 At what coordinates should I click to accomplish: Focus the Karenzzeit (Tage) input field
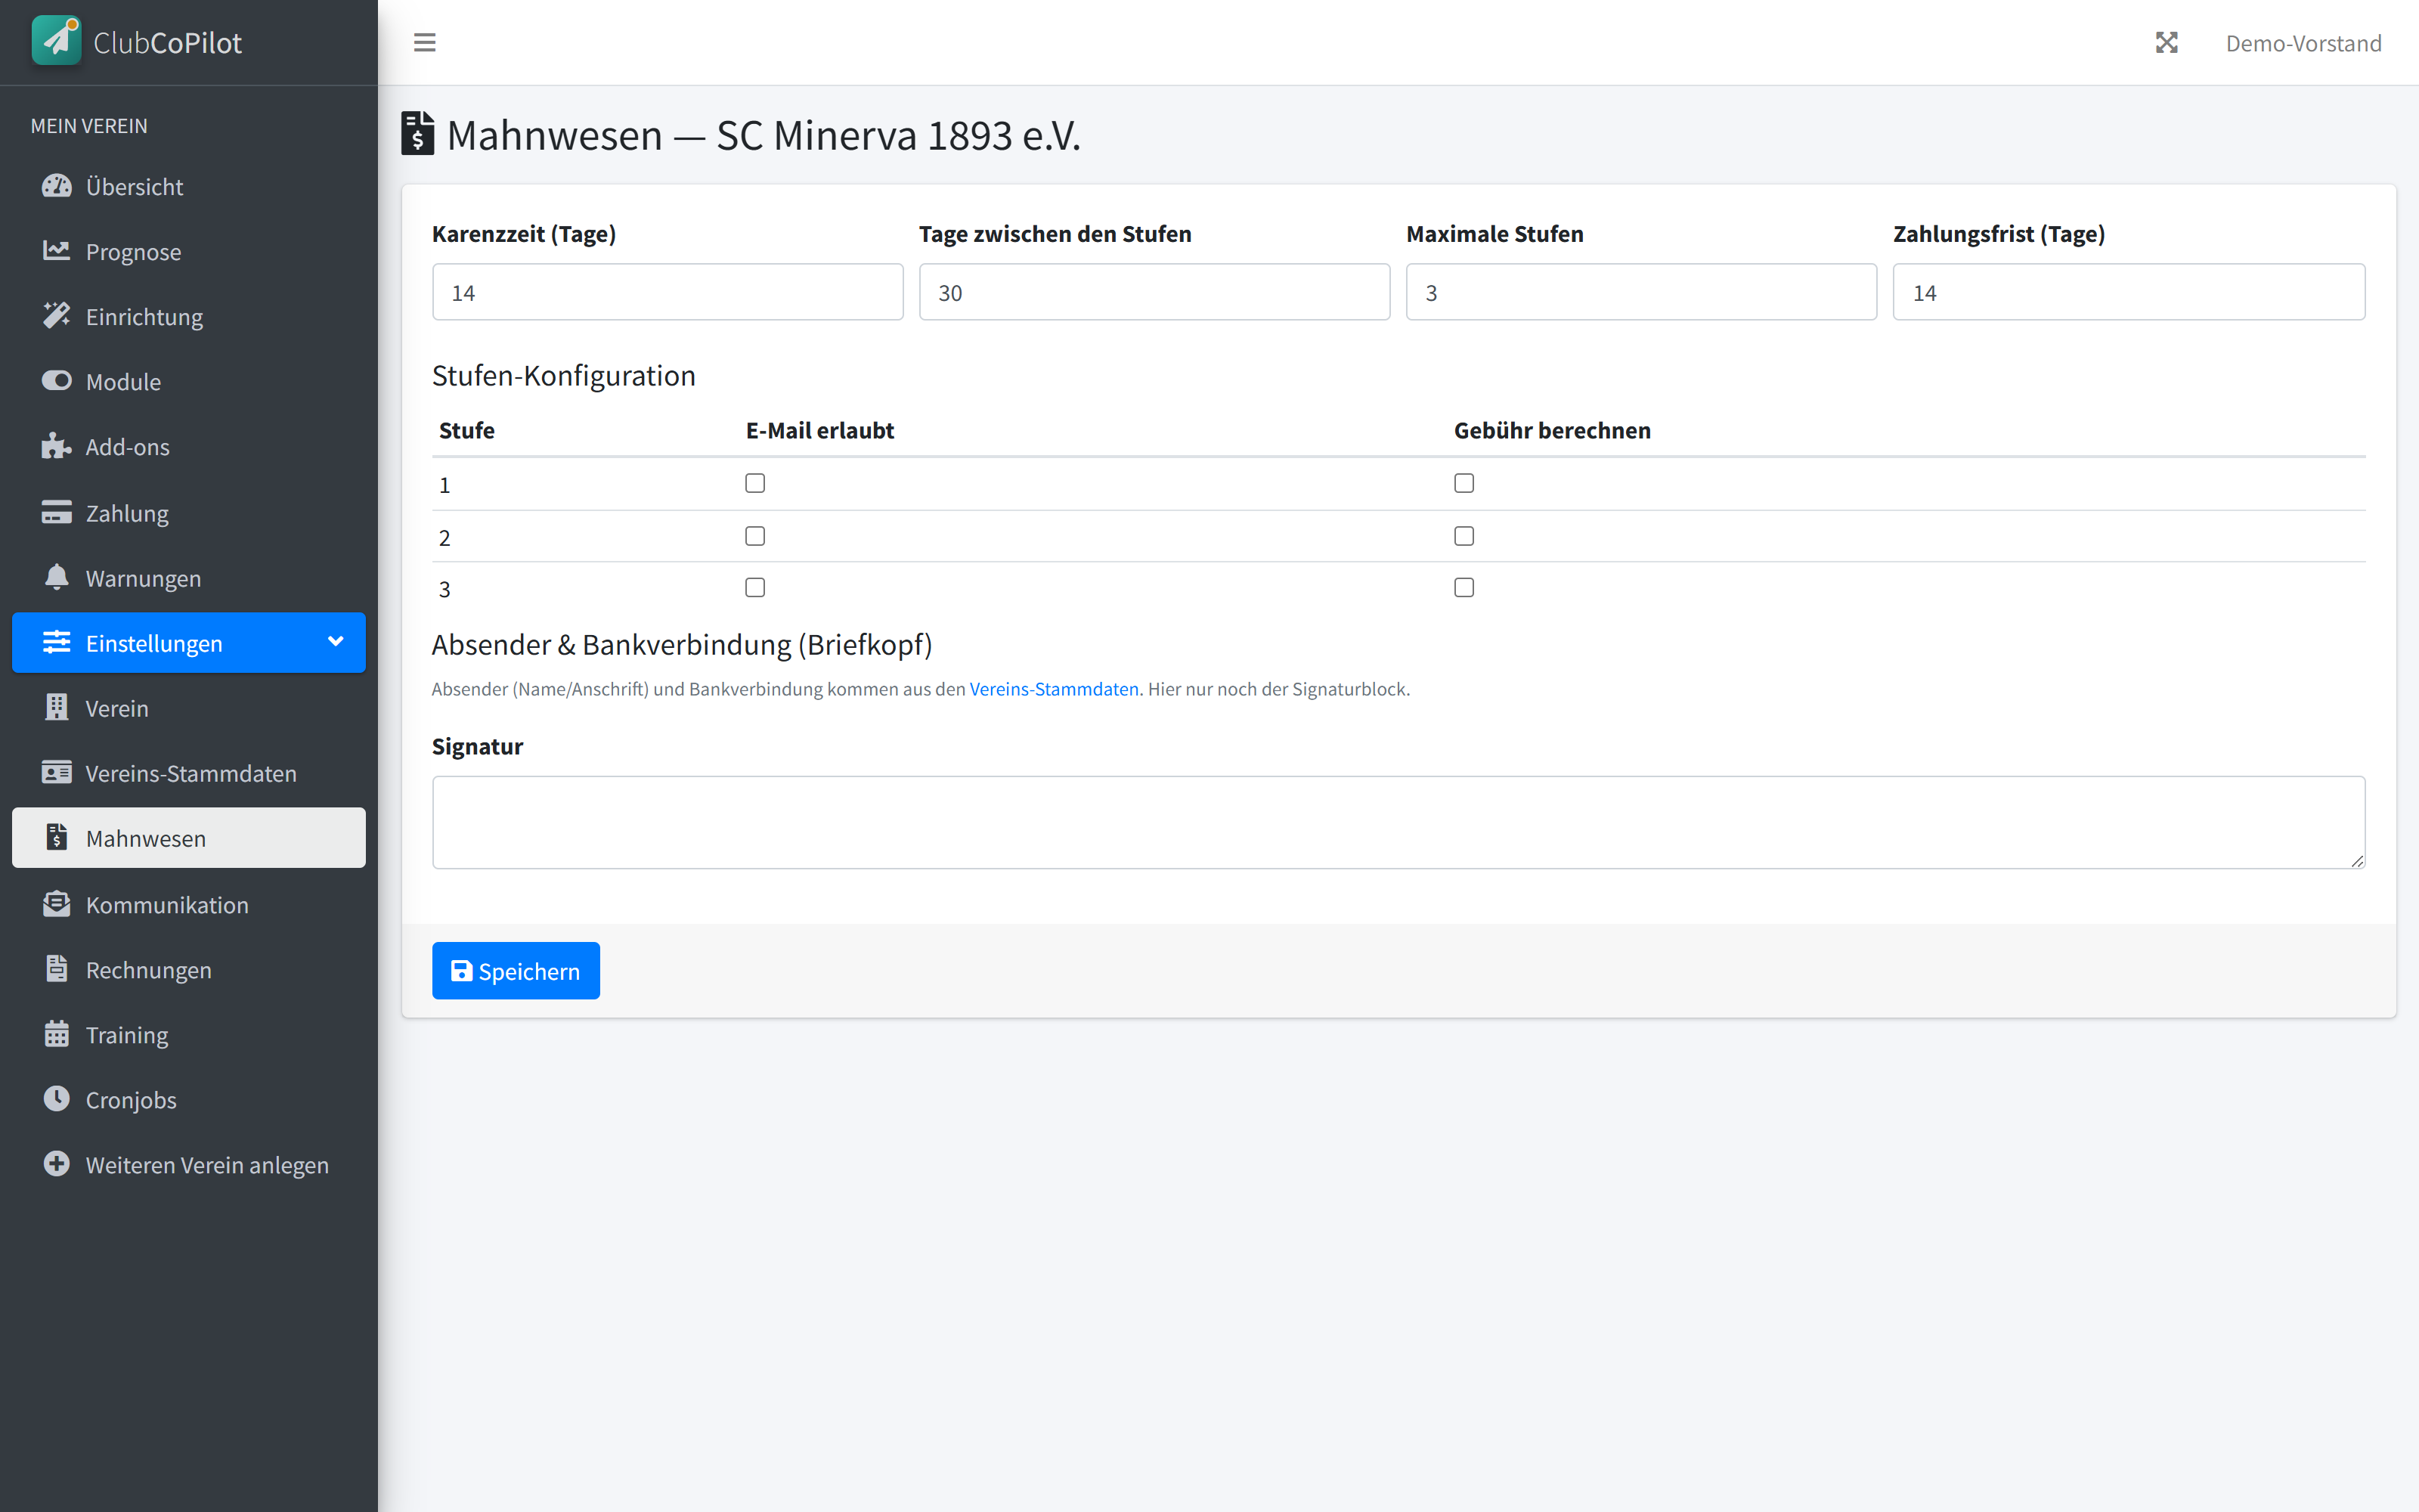coord(667,292)
